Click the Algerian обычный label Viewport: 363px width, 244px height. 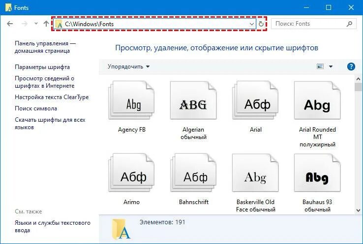[193, 134]
